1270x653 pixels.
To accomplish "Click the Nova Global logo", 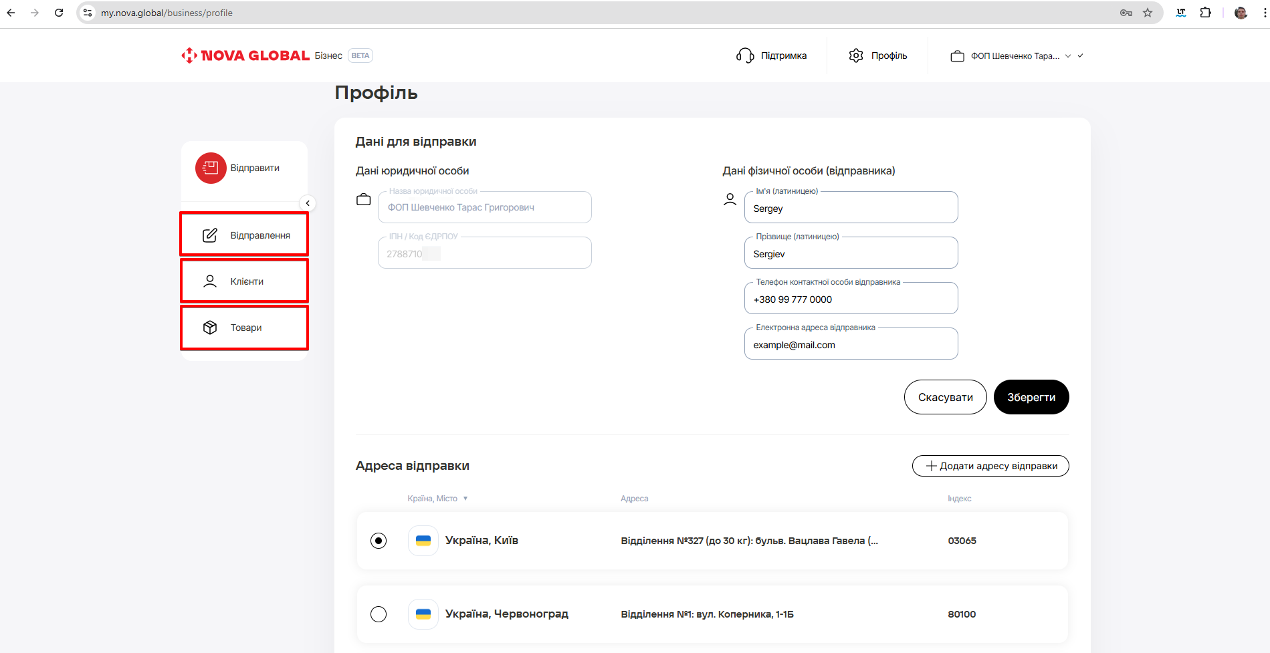I will [245, 55].
